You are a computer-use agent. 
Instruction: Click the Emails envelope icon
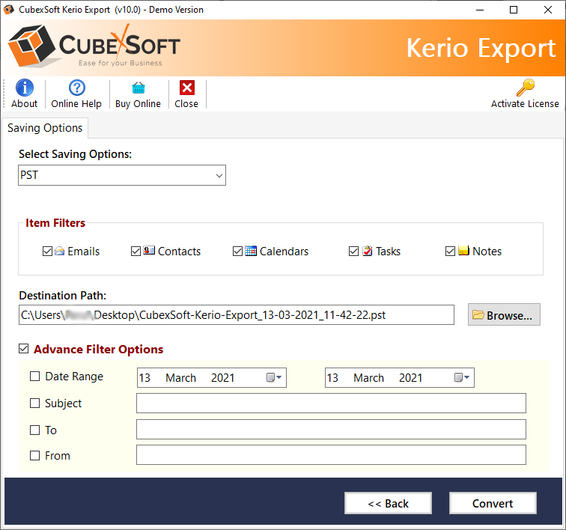point(60,251)
